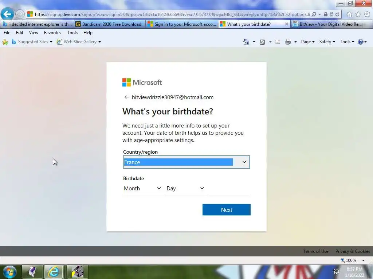The image size is (373, 279).
Task: Expand the dropdown arrow next to Print icon
Action: tap(295, 42)
